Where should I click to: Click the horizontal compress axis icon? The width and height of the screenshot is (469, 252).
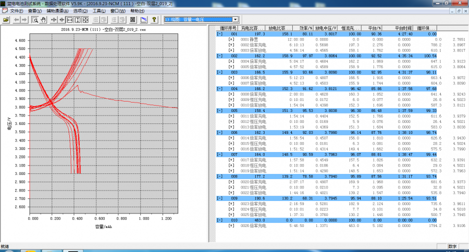tap(61, 20)
